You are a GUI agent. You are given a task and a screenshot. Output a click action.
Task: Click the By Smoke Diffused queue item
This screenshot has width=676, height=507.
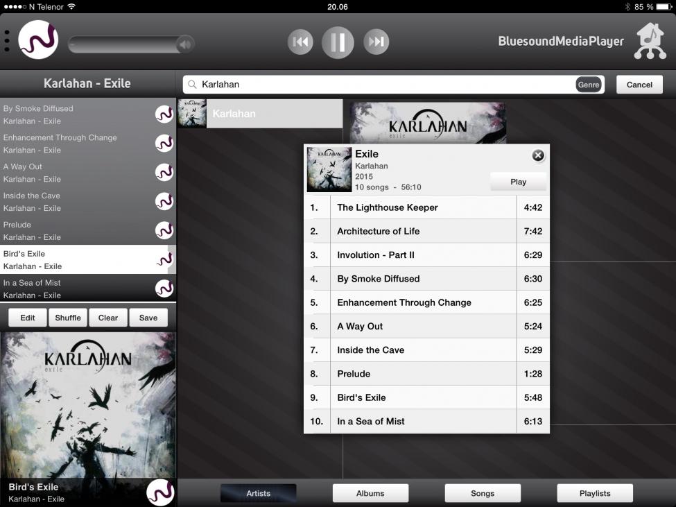pyautogui.click(x=88, y=114)
